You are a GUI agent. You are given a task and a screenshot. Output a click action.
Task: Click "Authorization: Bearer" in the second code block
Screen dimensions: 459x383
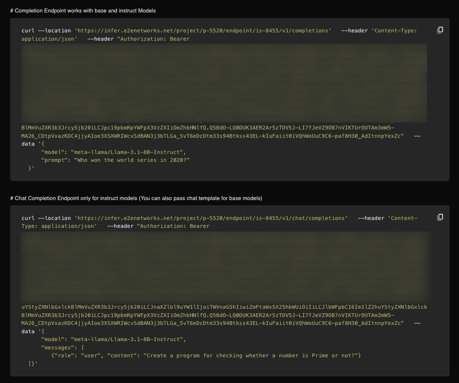(x=173, y=226)
